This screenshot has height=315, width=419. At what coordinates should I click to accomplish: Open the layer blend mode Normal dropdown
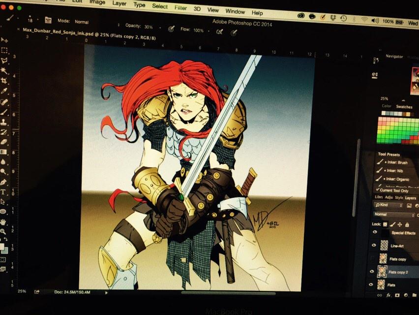[x=394, y=215]
